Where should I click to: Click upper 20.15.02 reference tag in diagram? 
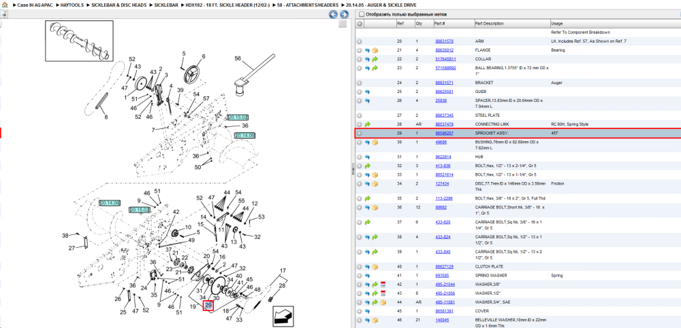pyautogui.click(x=238, y=117)
